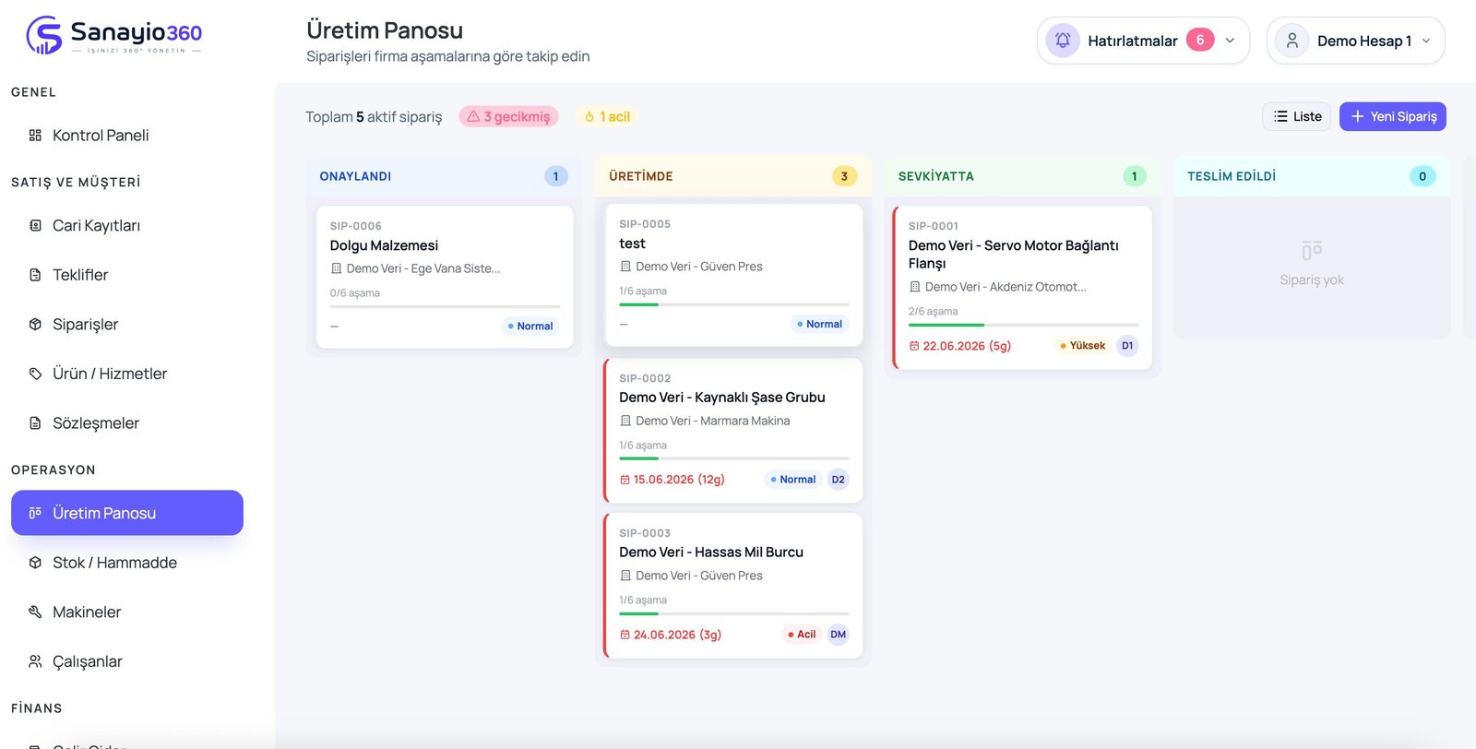
Task: Click the Normal tag on SIP-0002
Action: pos(792,480)
